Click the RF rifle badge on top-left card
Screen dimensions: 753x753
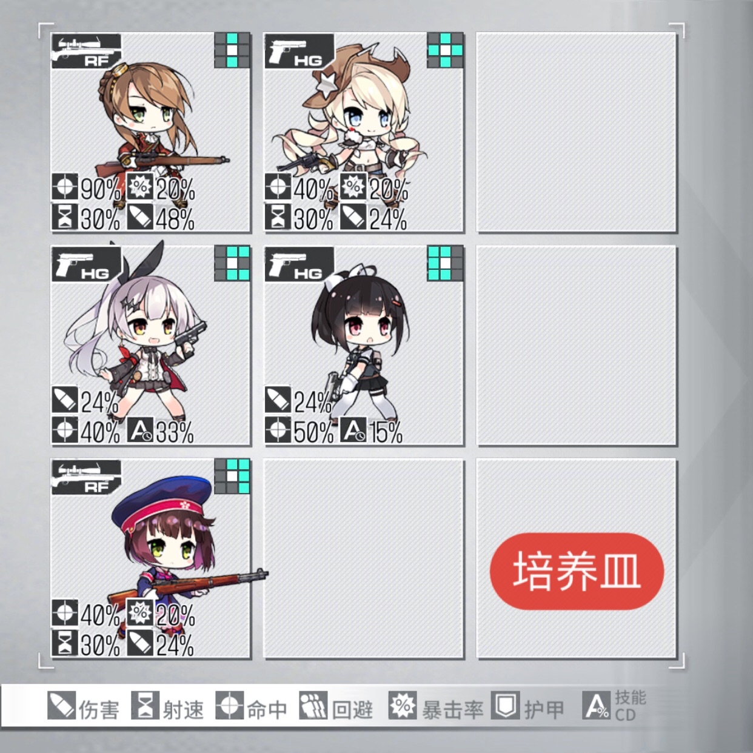pos(86,51)
